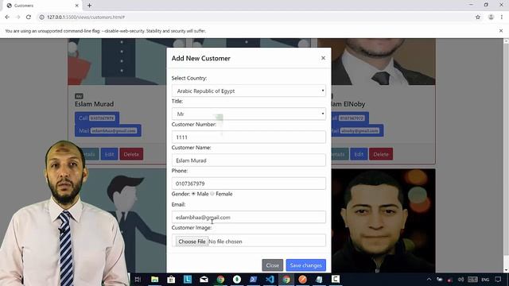Open the orange circular app in taskbar
This screenshot has width=509, height=286.
(x=302, y=279)
